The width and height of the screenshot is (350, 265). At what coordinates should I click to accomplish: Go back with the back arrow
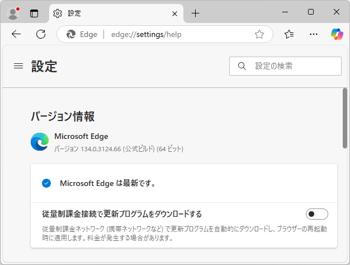click(x=16, y=34)
